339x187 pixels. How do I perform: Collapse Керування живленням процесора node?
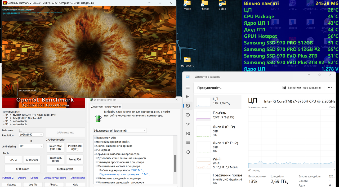tap(95, 154)
